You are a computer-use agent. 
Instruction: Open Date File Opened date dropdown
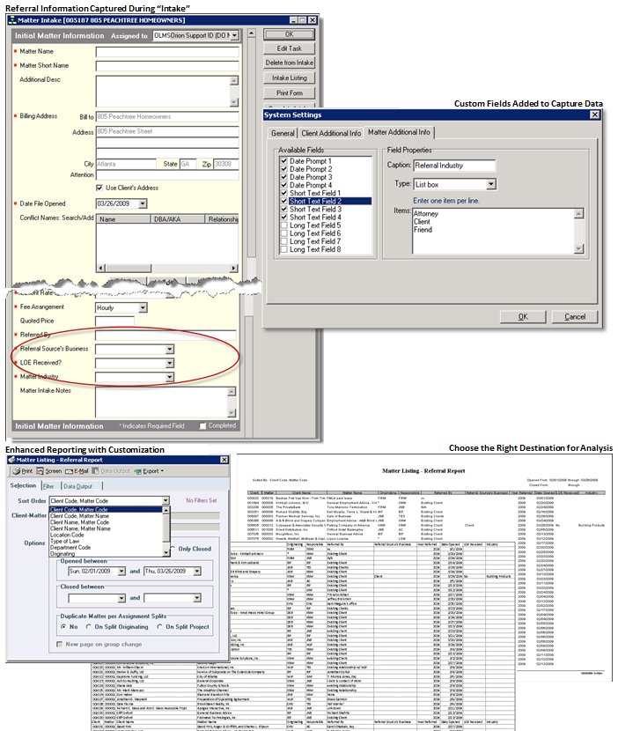click(143, 203)
